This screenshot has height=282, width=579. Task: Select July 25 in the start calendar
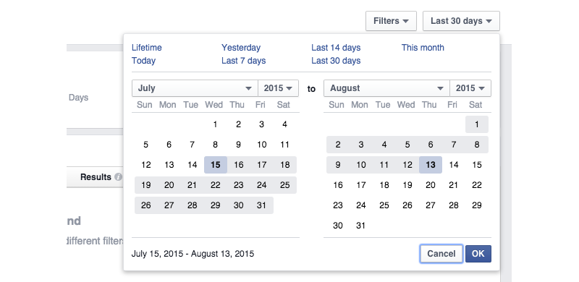coord(284,185)
